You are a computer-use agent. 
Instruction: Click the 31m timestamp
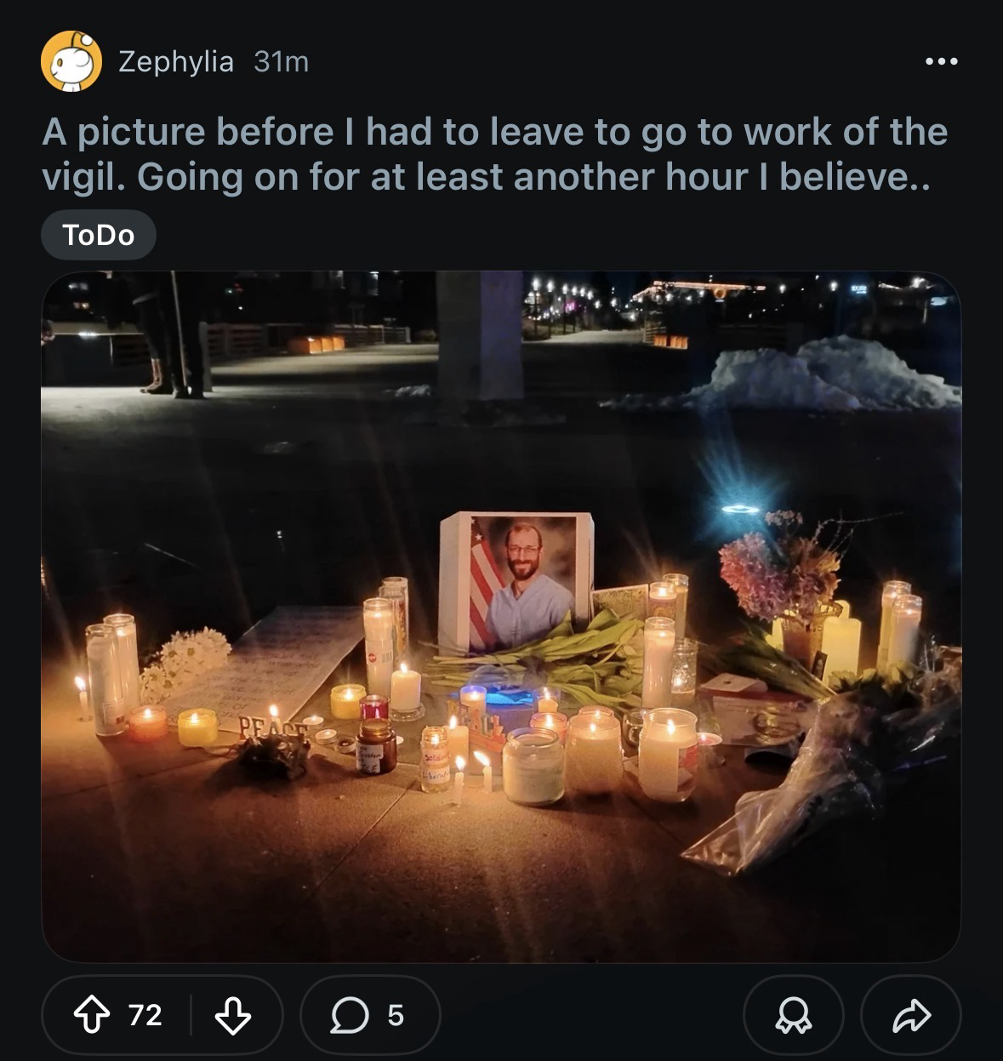[281, 61]
